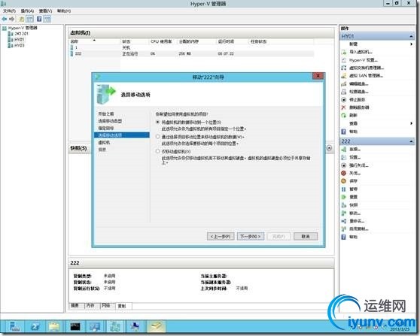This screenshot has width=420, height=336.
Task: Click the sort arrow on the 名称 column header
Action: (94, 40)
